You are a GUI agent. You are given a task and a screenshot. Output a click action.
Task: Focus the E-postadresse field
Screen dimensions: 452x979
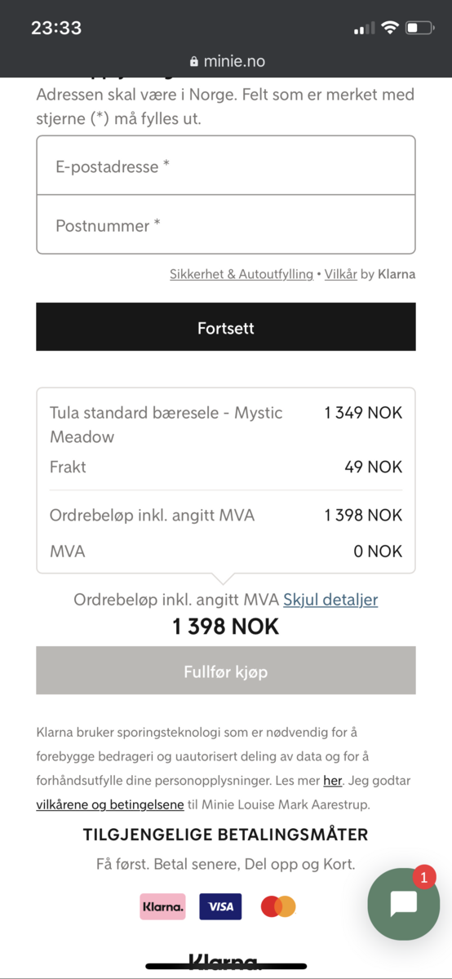point(226,166)
